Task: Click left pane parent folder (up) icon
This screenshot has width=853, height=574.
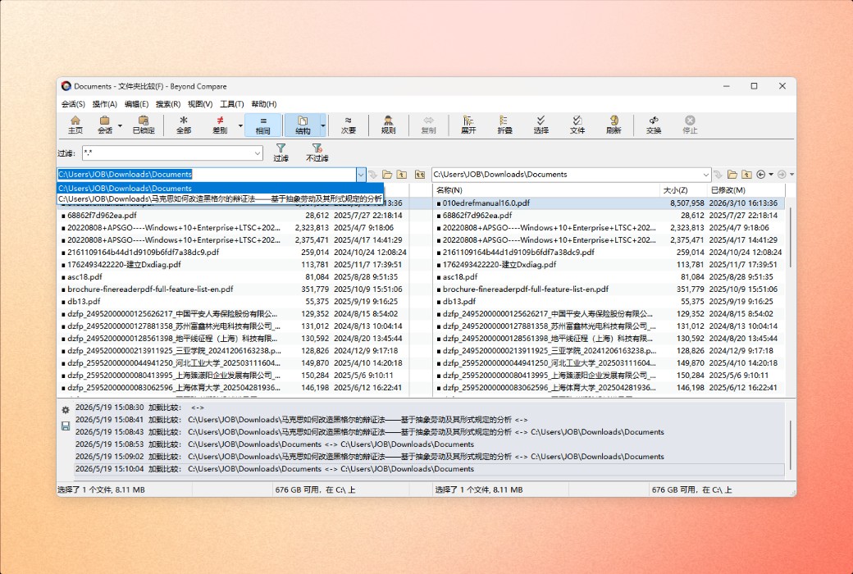Action: point(402,175)
